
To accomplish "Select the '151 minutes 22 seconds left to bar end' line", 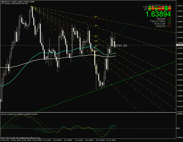I will click(14, 4).
